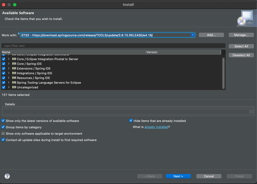The width and height of the screenshot is (257, 184).
Task: Click the Deselect All button
Action: [x=241, y=55]
